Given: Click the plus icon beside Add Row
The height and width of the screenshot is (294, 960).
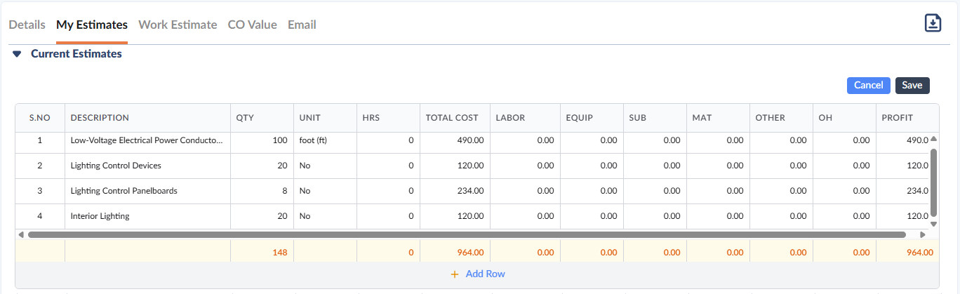Looking at the screenshot, I should pyautogui.click(x=455, y=274).
